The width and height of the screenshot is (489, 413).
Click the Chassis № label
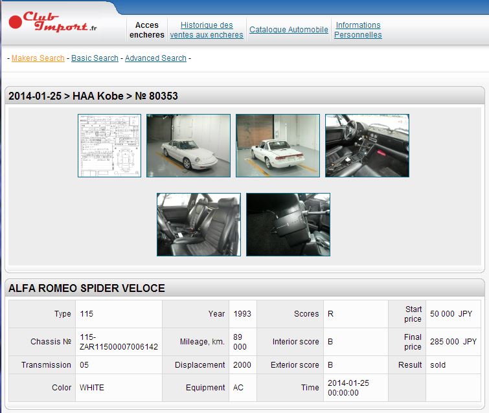pyautogui.click(x=51, y=342)
